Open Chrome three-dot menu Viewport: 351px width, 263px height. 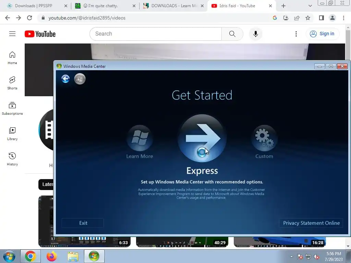coord(343,18)
